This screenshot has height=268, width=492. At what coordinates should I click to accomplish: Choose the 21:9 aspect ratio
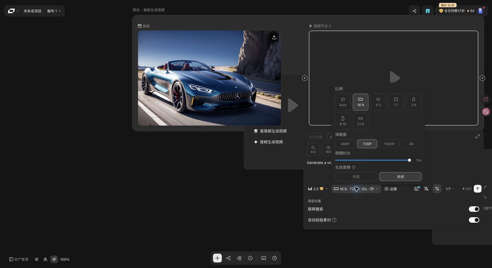click(x=361, y=121)
